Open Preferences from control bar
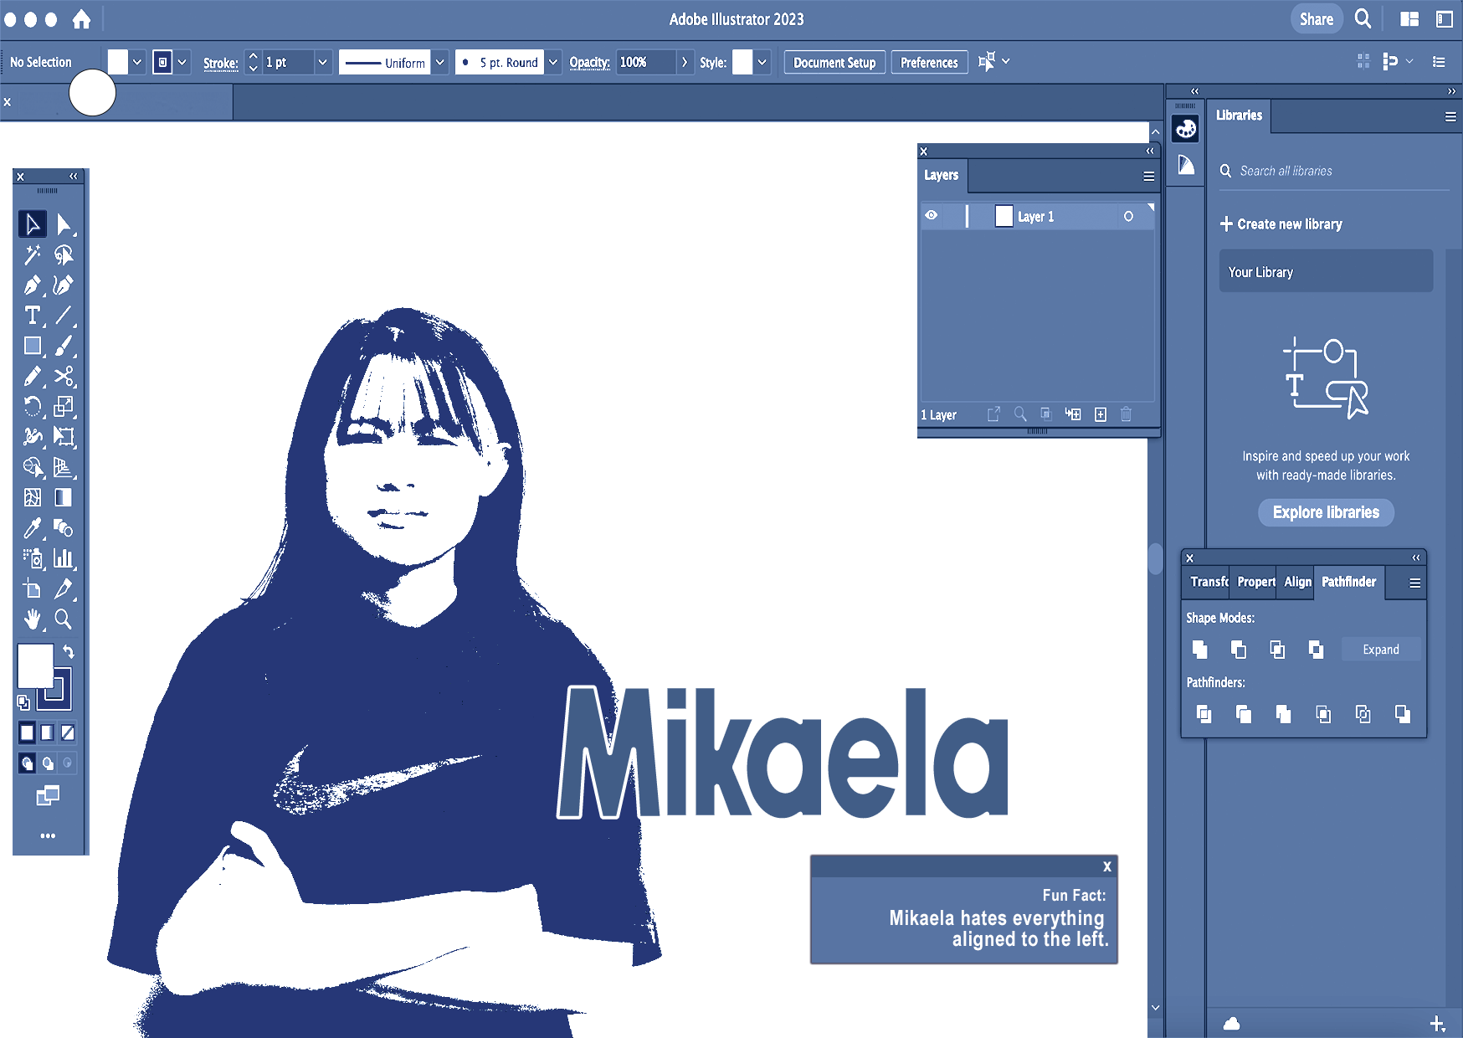This screenshot has height=1038, width=1463. (x=929, y=63)
